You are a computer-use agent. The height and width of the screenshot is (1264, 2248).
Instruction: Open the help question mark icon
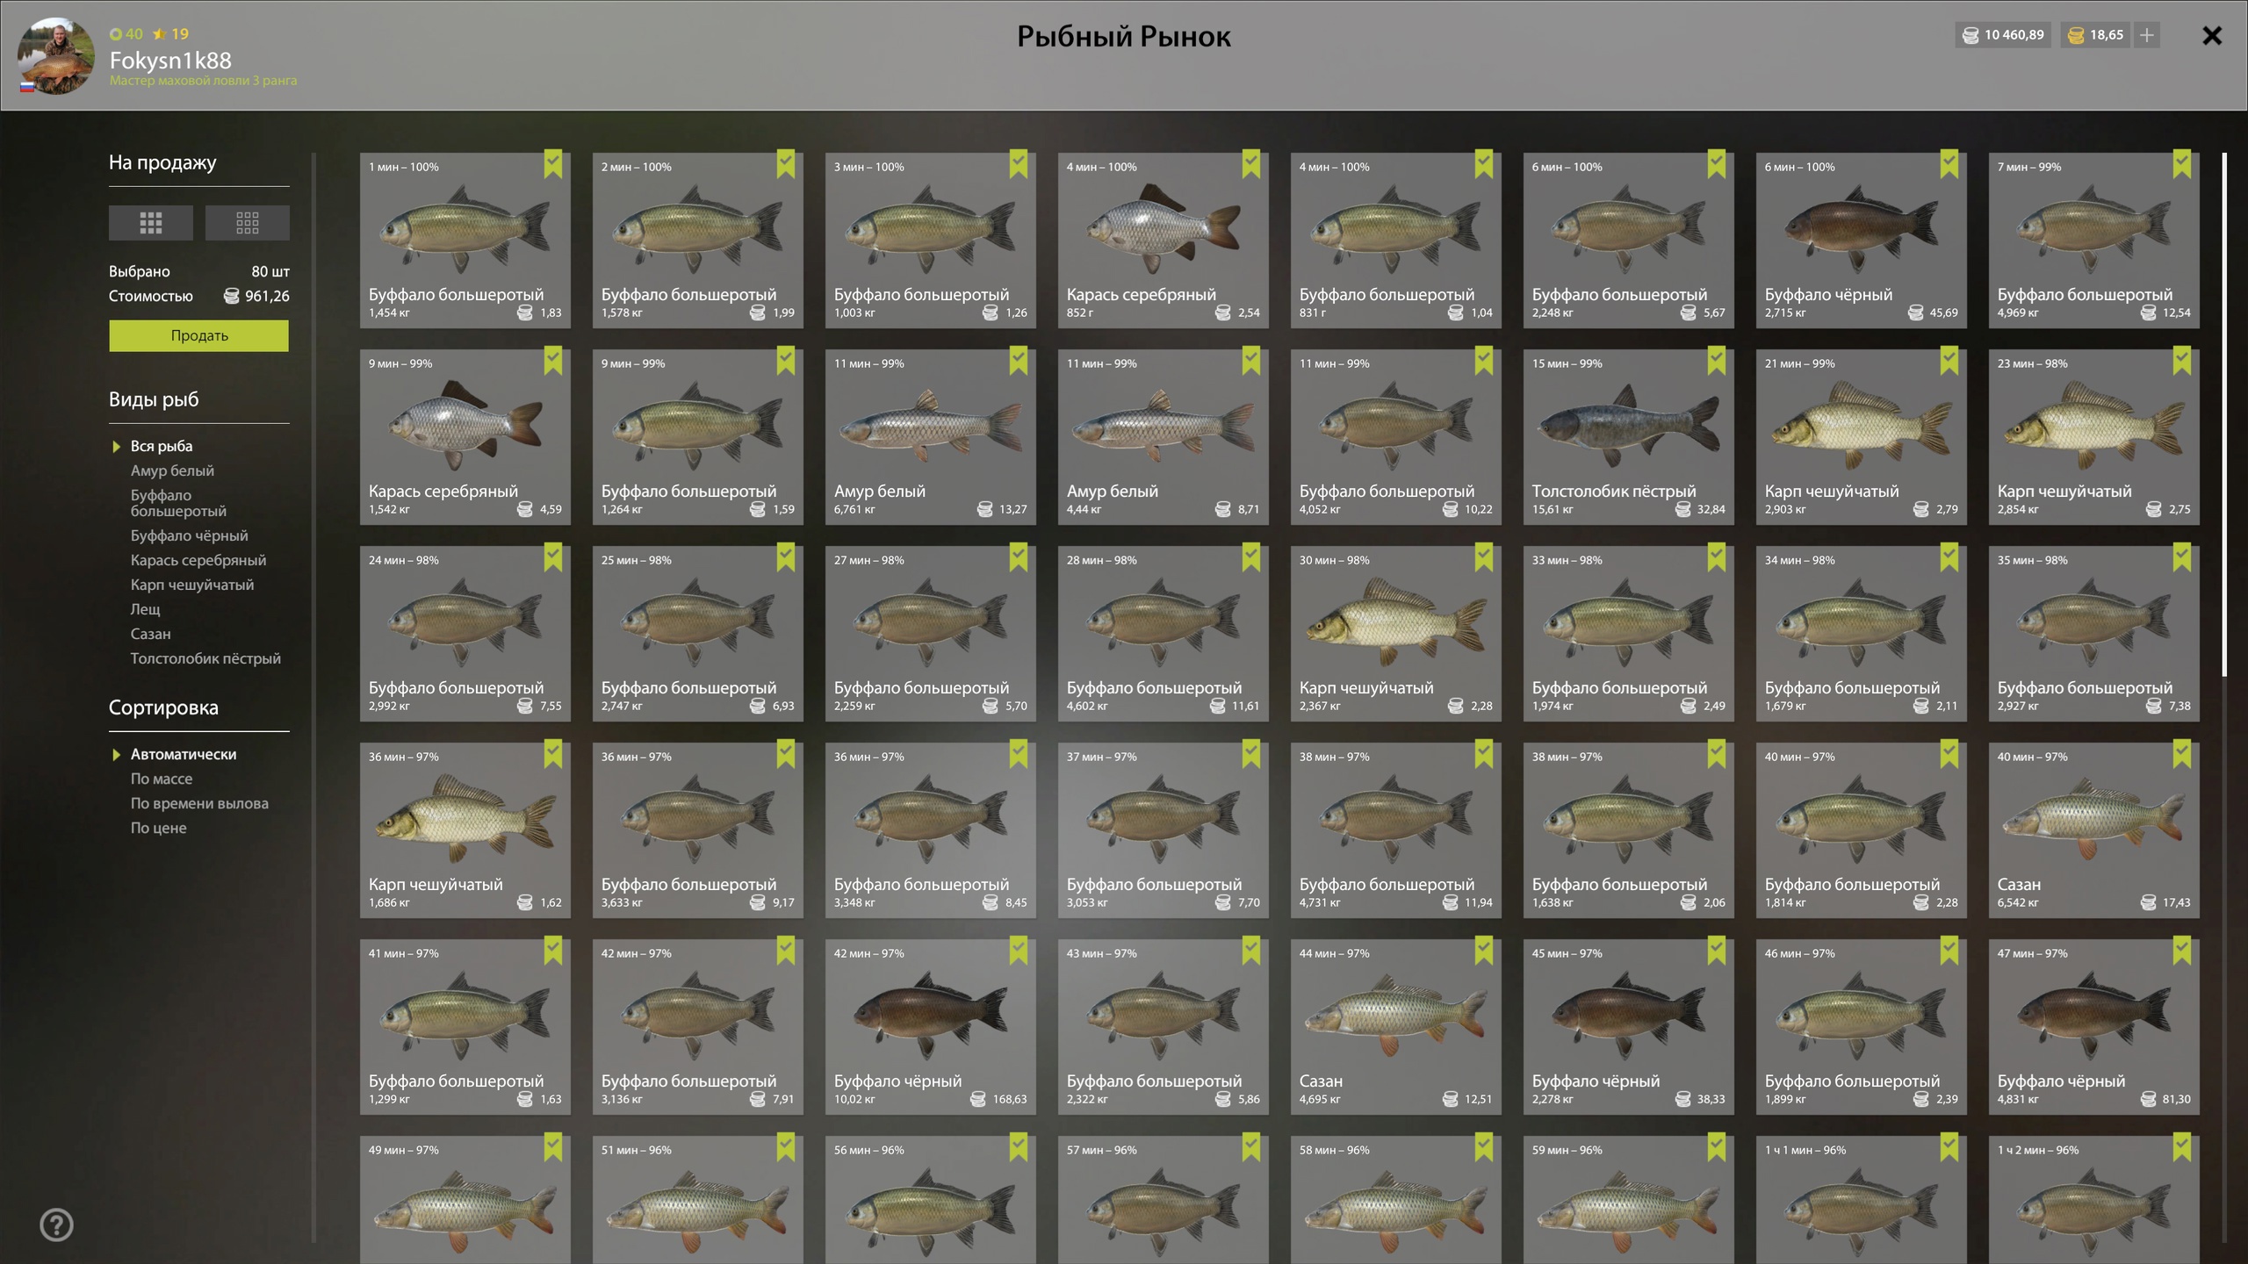pos(57,1224)
